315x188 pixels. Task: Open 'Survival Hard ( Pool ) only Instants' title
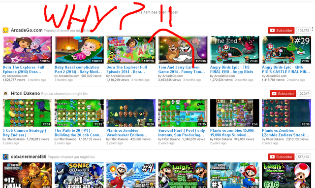click(182, 133)
